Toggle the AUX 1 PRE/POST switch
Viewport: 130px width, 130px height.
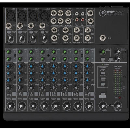point(103,59)
